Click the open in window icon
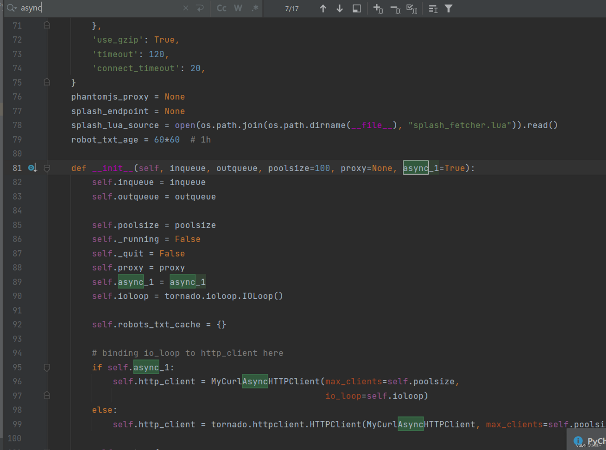Screen dimensions: 606x450 tap(357, 8)
